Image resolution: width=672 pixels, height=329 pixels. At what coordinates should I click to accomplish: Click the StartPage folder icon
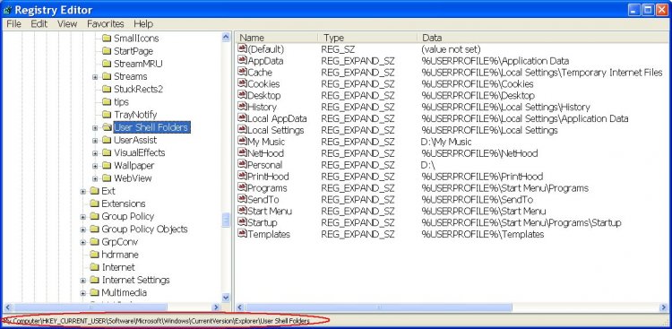[x=107, y=51]
